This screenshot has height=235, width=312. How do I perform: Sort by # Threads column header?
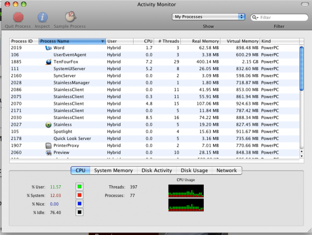pyautogui.click(x=167, y=41)
